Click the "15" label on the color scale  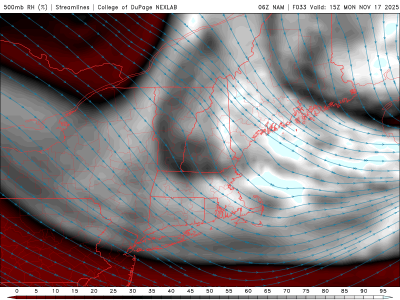pyautogui.click(x=74, y=291)
